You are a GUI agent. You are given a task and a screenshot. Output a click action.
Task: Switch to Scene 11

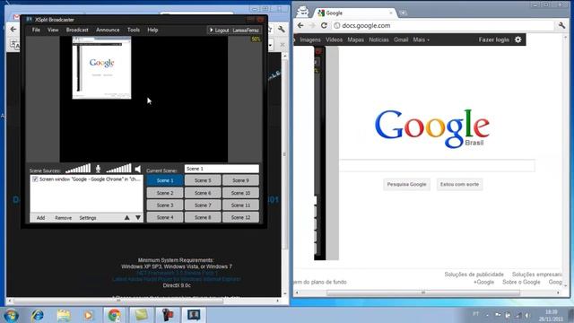pyautogui.click(x=240, y=205)
